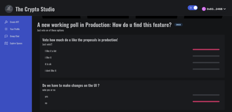Click the Create NFT hammer icon

coord(6,22)
